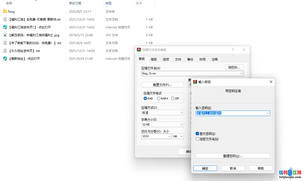Click the 整理密码 button
This screenshot has height=181, width=304.
[233, 156]
